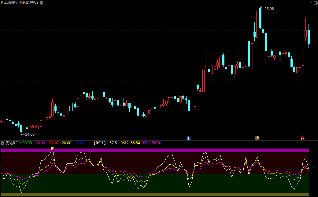Expand the 优化RSI indicator dropdown arrow
Screen dimensions: 318x197
click(x=2, y=143)
